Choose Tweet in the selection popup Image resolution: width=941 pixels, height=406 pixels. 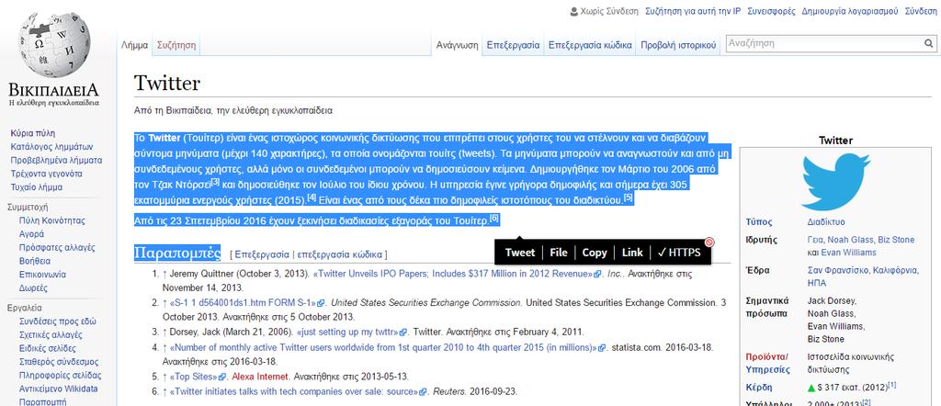tap(520, 253)
